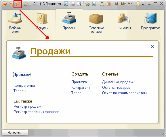This screenshot has width=166, height=137.
Task: Open the info help icon
Action: coord(138,4)
